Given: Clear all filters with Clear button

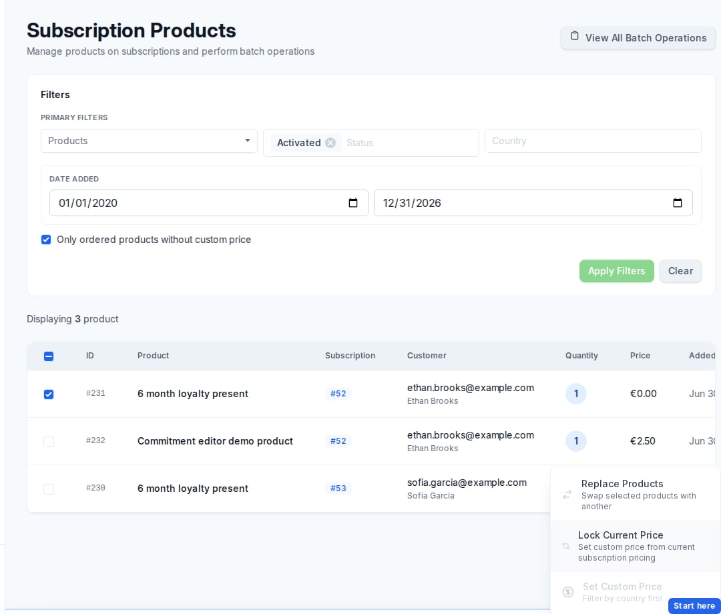Looking at the screenshot, I should point(680,271).
